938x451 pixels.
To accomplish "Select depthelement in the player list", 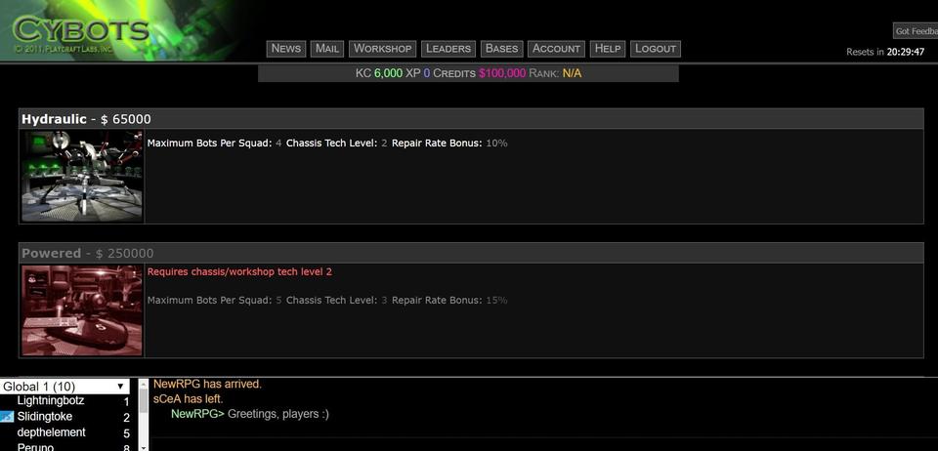I will pos(51,432).
